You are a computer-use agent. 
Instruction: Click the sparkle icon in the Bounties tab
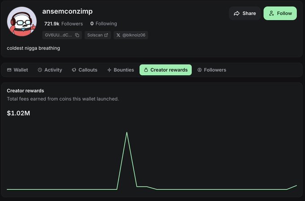coord(109,70)
